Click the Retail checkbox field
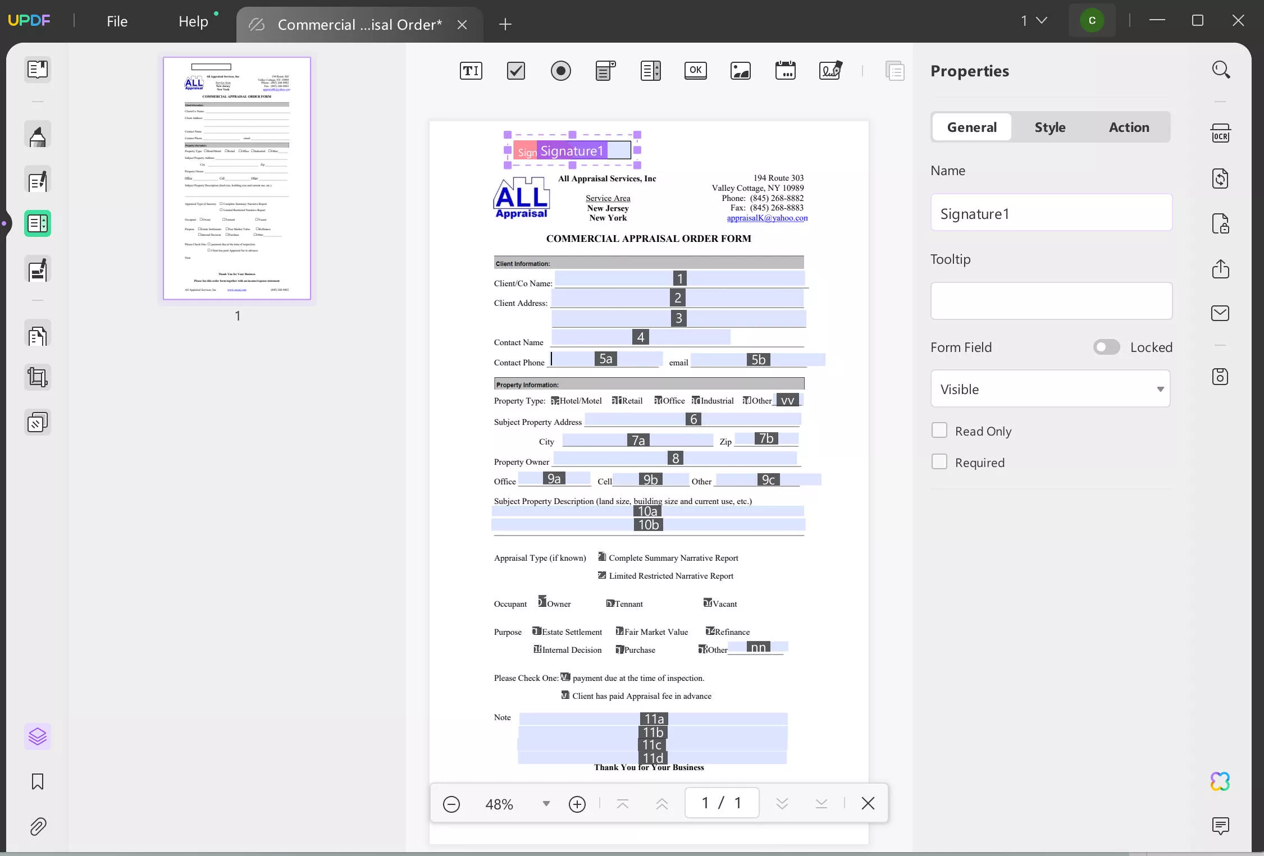 [x=617, y=400]
